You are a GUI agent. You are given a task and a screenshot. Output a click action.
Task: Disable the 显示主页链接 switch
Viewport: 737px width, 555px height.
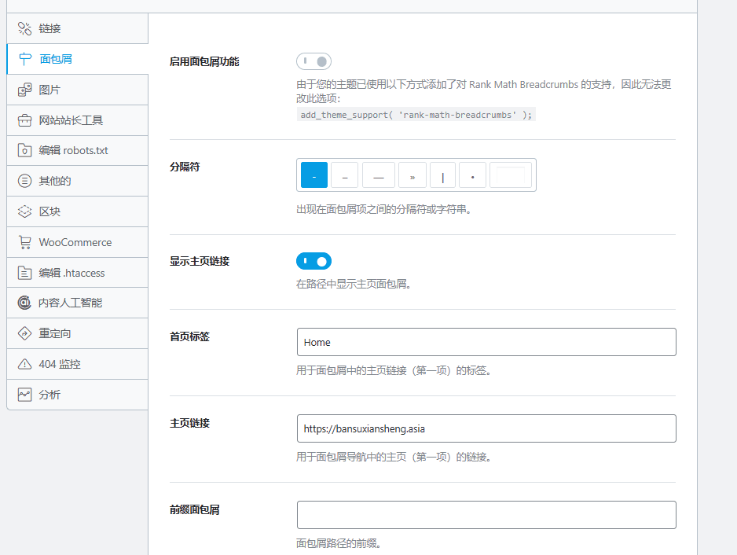pos(314,261)
